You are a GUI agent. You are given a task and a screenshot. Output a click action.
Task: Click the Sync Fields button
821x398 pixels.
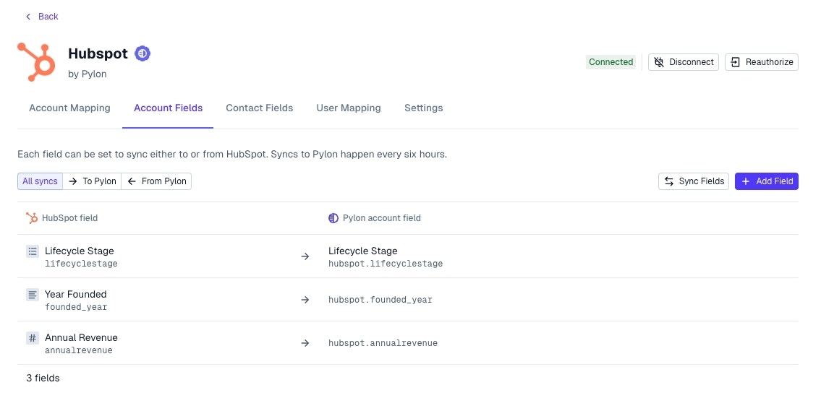(694, 181)
